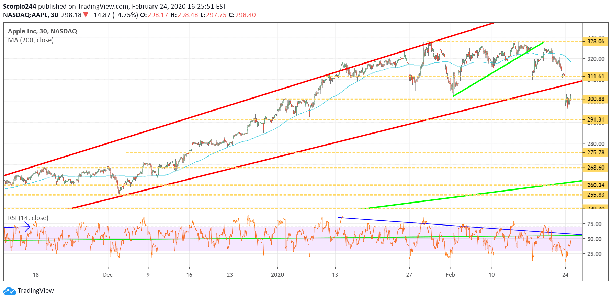
Task: Click the 10 date label on time axis
Action: click(x=492, y=275)
